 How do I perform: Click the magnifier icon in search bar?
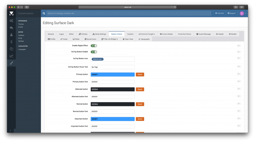point(45,13)
